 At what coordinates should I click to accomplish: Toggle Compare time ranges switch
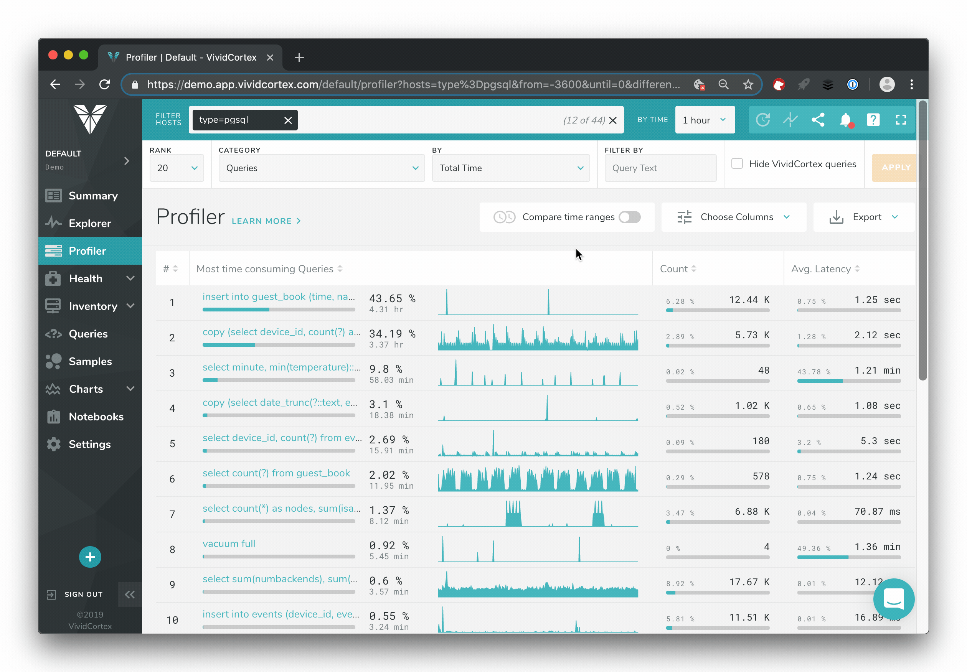(629, 217)
